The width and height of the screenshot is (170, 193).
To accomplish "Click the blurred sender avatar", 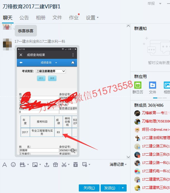I will click(x=7, y=44).
